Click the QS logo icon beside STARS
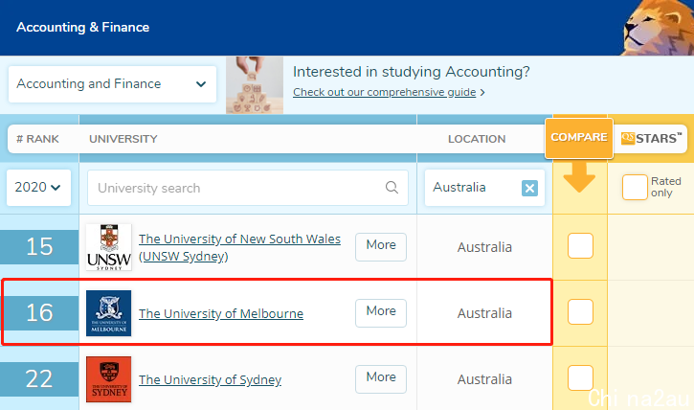Screen dimensions: 694x410 (628, 138)
